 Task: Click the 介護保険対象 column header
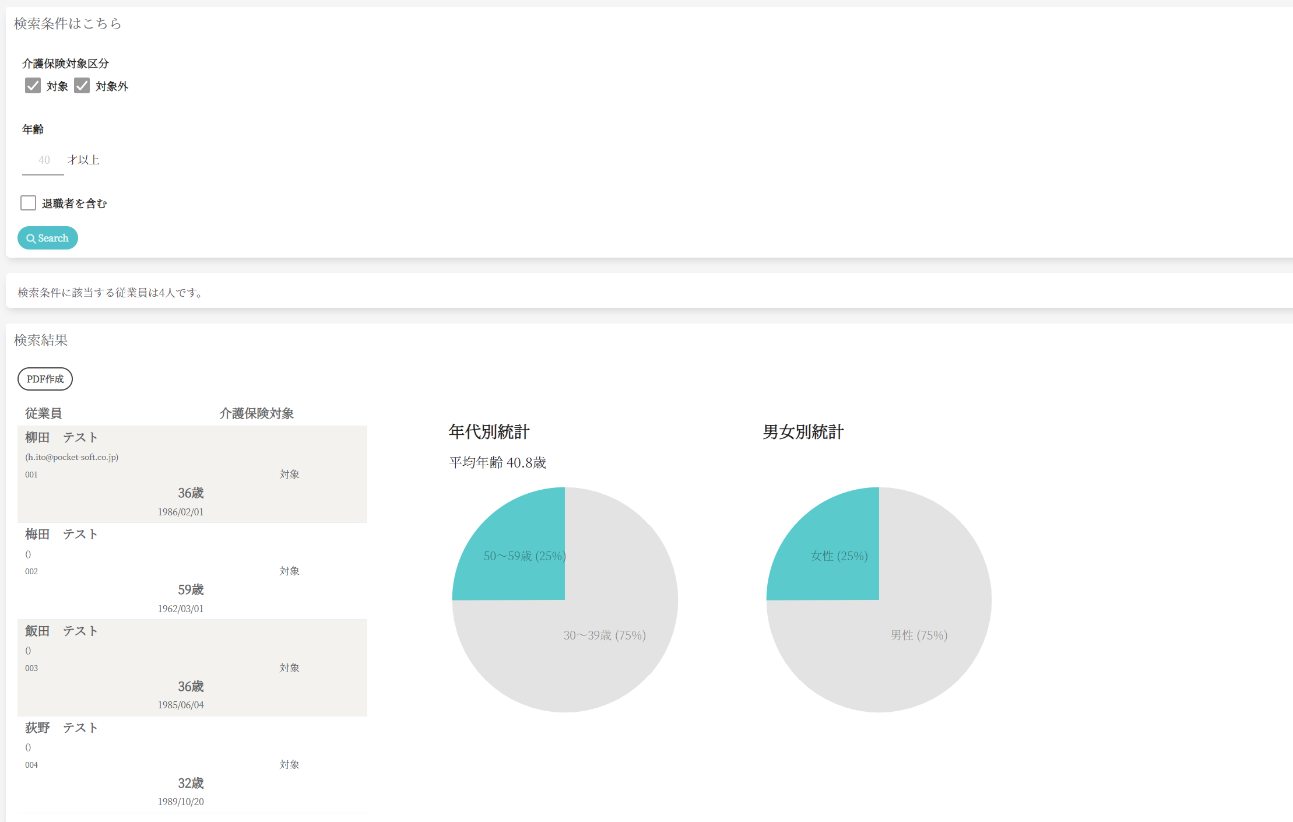point(256,413)
